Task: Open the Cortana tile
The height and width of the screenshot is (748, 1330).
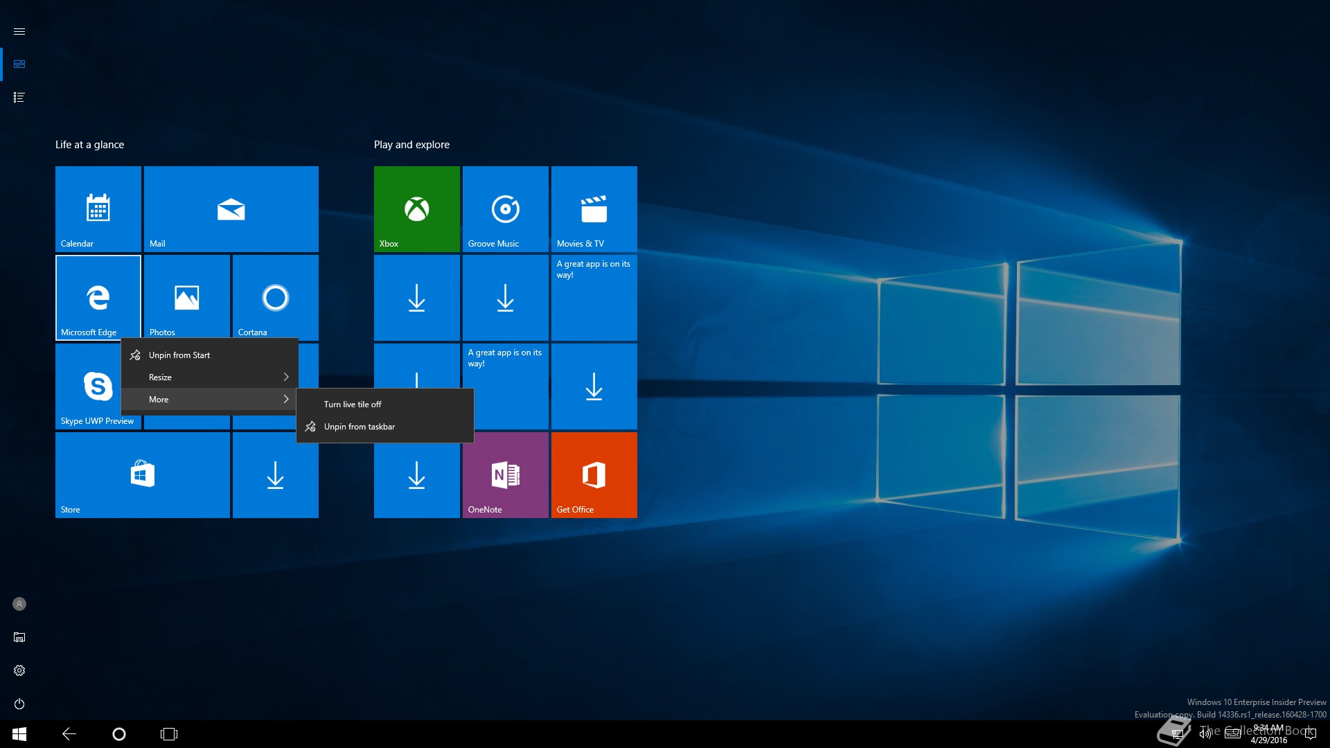Action: point(276,297)
